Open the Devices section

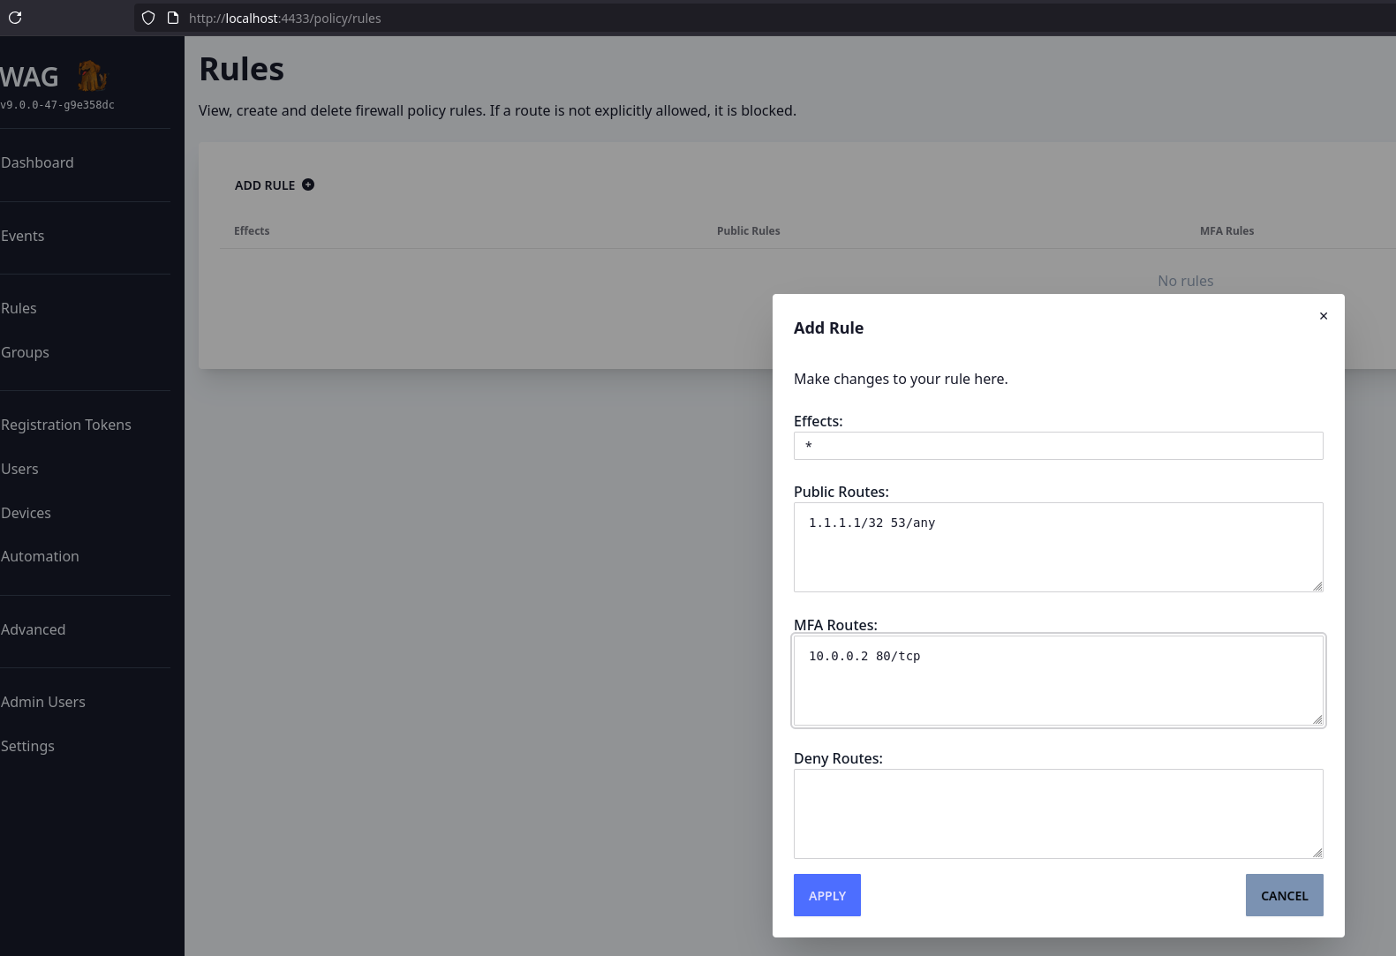[x=26, y=513]
